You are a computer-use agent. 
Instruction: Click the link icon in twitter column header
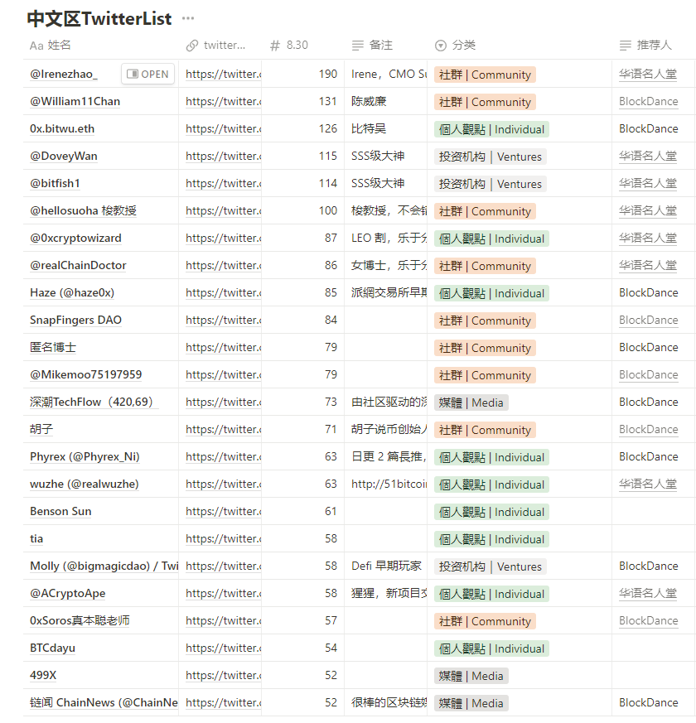point(192,46)
